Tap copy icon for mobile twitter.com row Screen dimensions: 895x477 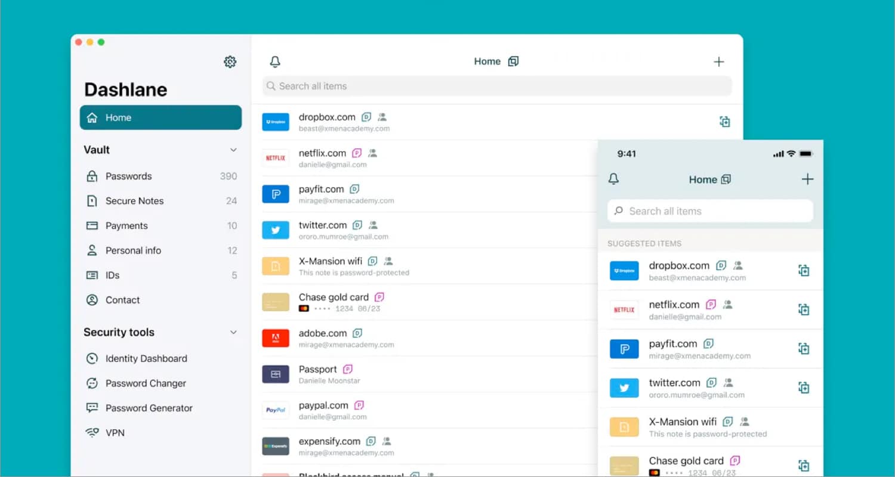click(804, 388)
